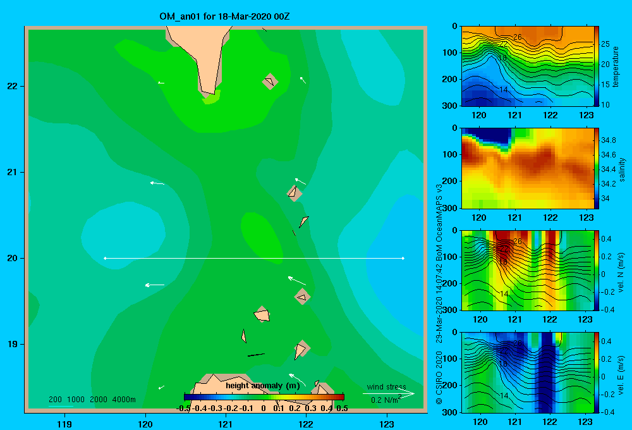The image size is (632, 430).
Task: Click the 'vel. N (m/s)' axis label
Action: (621, 273)
